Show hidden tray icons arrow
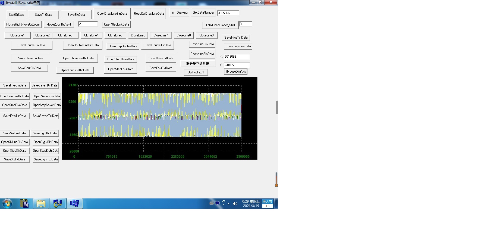 (x=228, y=203)
